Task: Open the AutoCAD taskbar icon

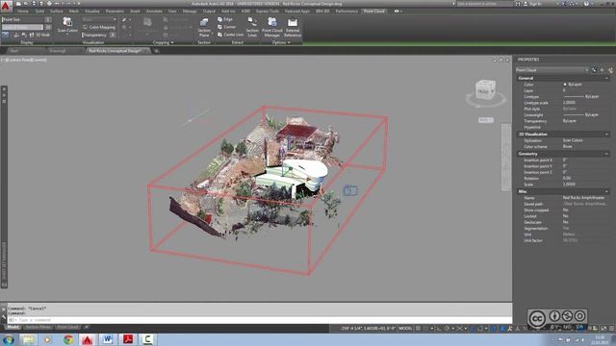Action: coord(88,339)
